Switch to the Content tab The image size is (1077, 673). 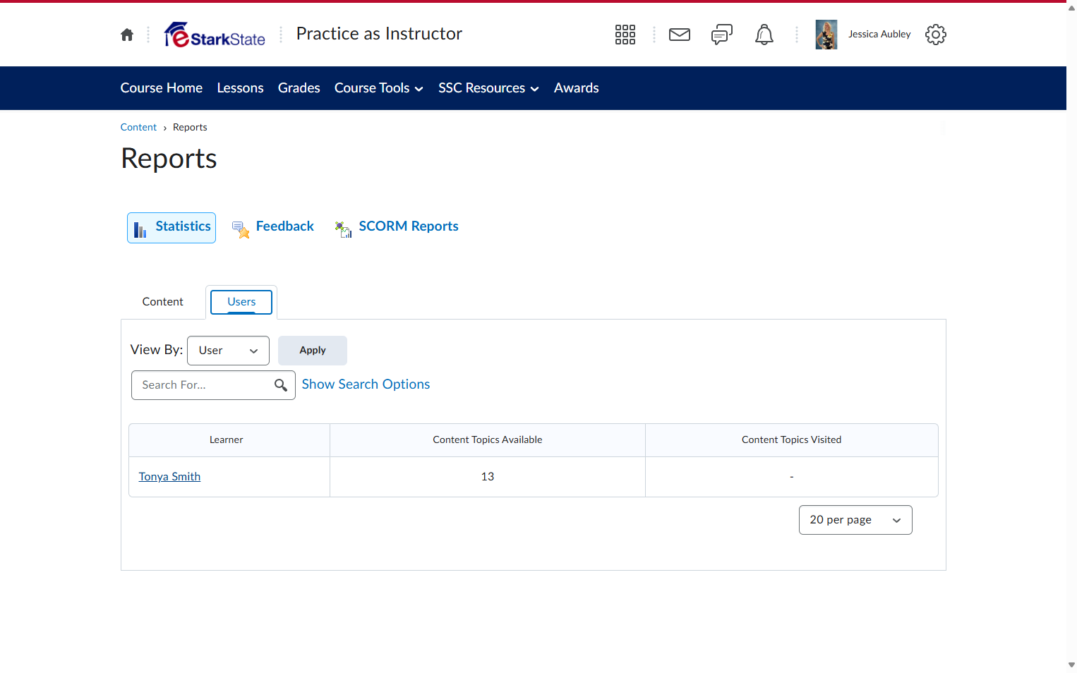point(163,302)
